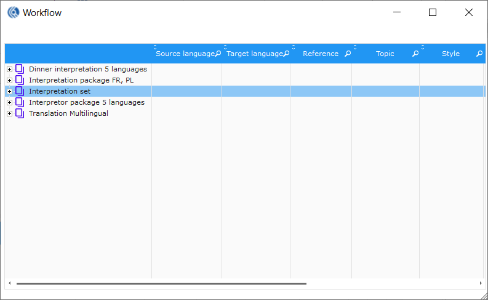Click search magnifier in Reference column

pyautogui.click(x=348, y=54)
